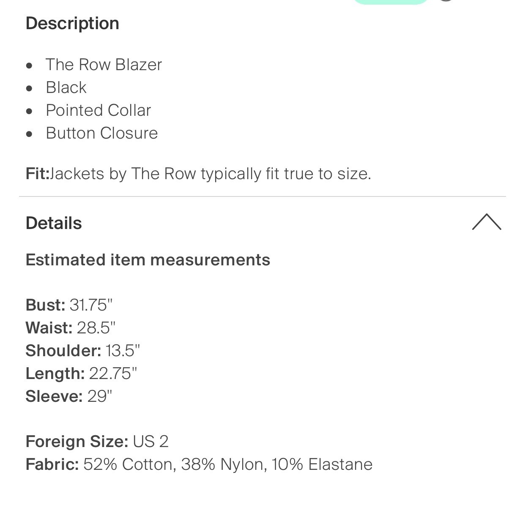Screen dimensions: 525x510
Task: Click the fit note about The Row jackets
Action: tap(199, 173)
